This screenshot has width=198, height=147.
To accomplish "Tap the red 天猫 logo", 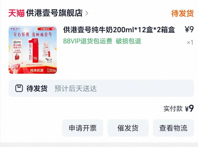I will 16,13.
